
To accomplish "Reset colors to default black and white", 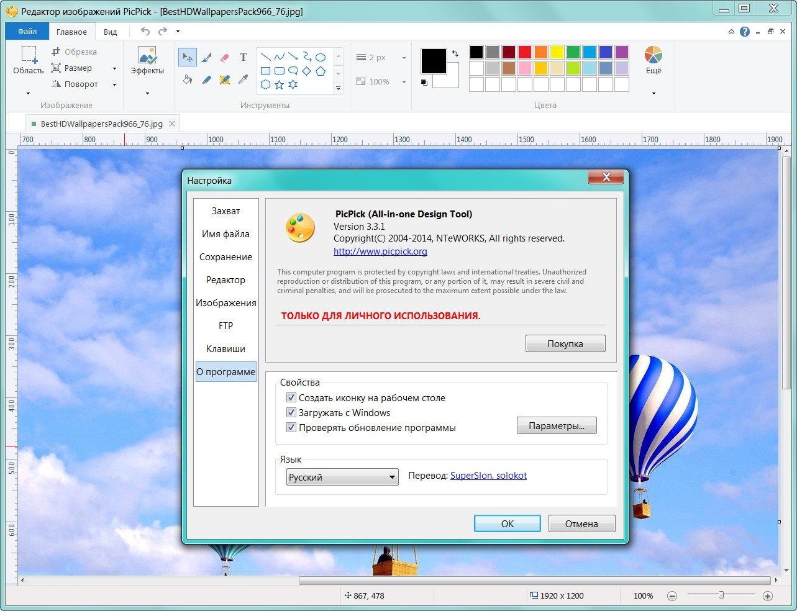I will pos(424,82).
